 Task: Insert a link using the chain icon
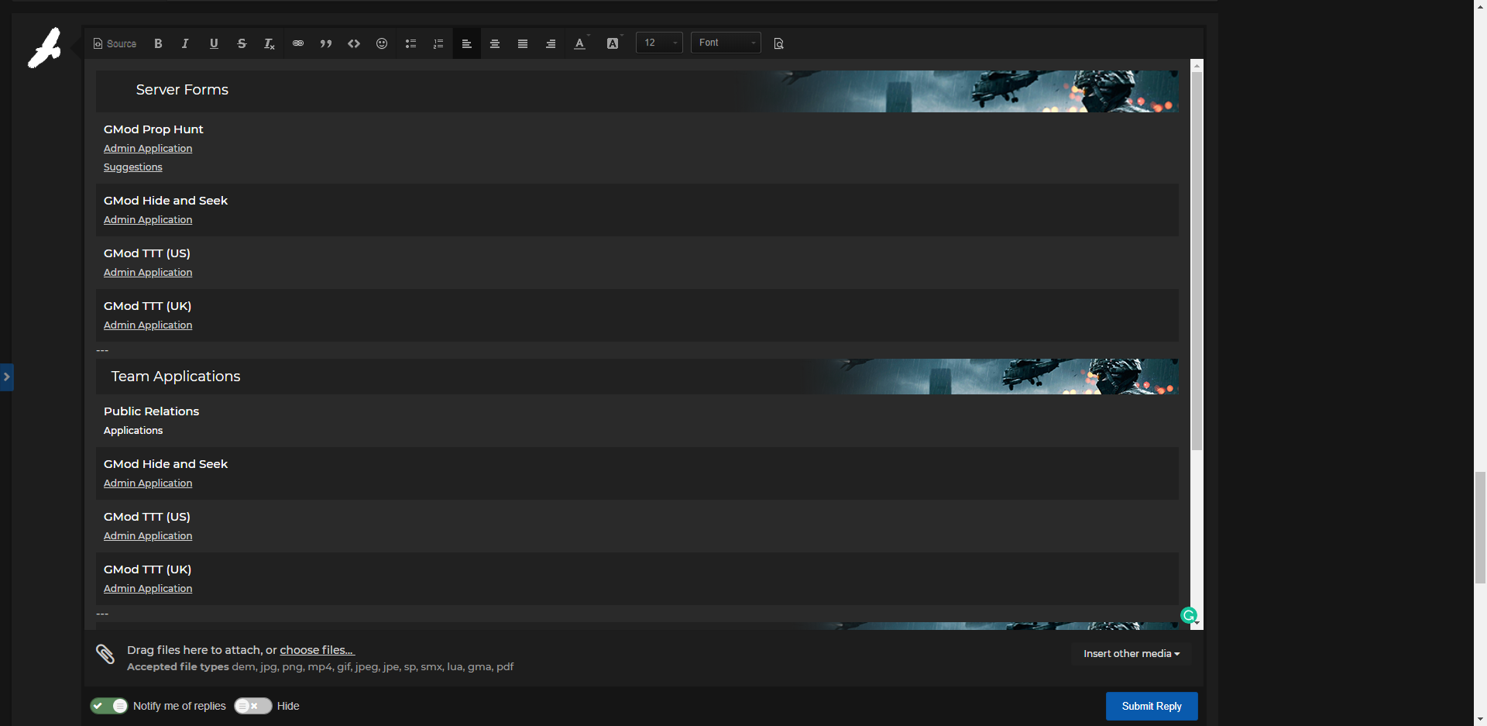[298, 43]
